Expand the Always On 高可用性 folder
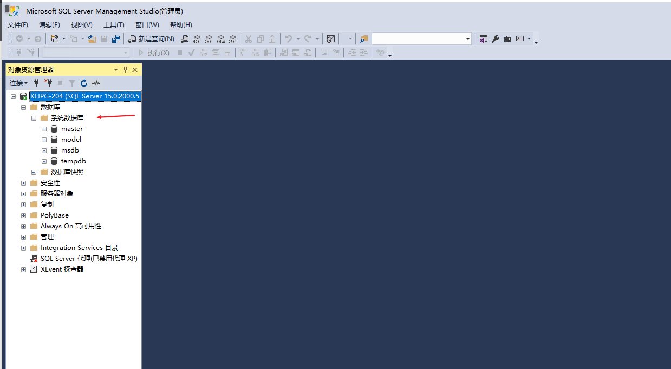Viewport: 671px width, 369px height. [23, 226]
